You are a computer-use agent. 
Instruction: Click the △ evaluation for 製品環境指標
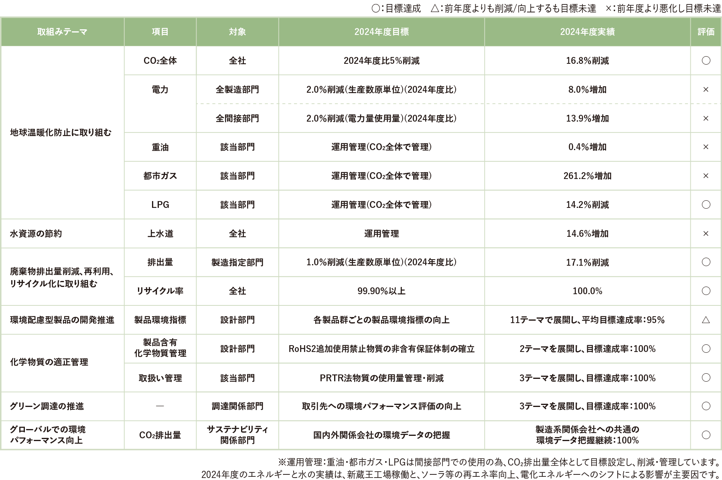pyautogui.click(x=705, y=320)
